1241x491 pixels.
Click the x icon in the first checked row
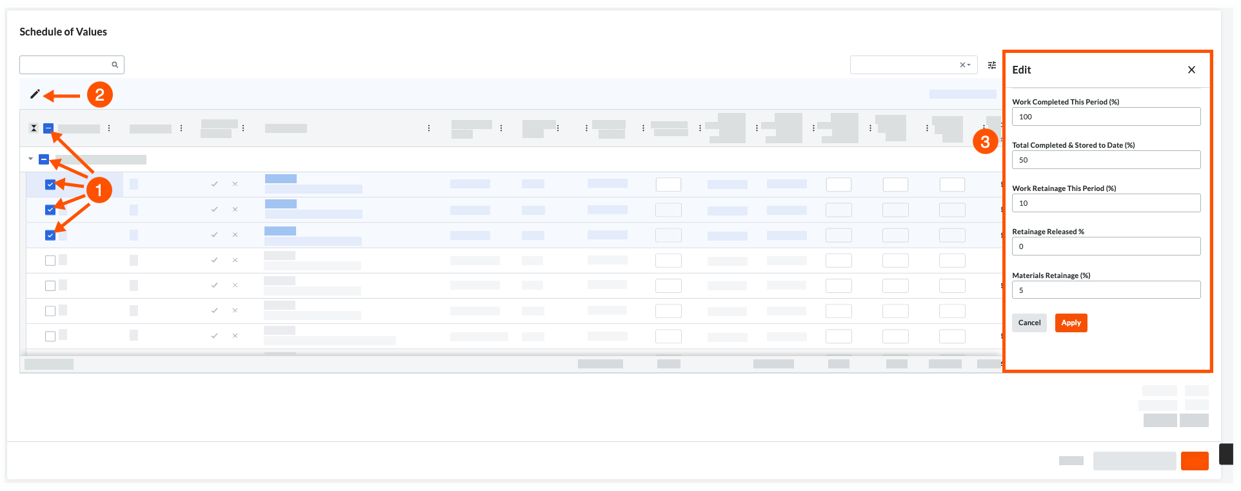point(235,184)
